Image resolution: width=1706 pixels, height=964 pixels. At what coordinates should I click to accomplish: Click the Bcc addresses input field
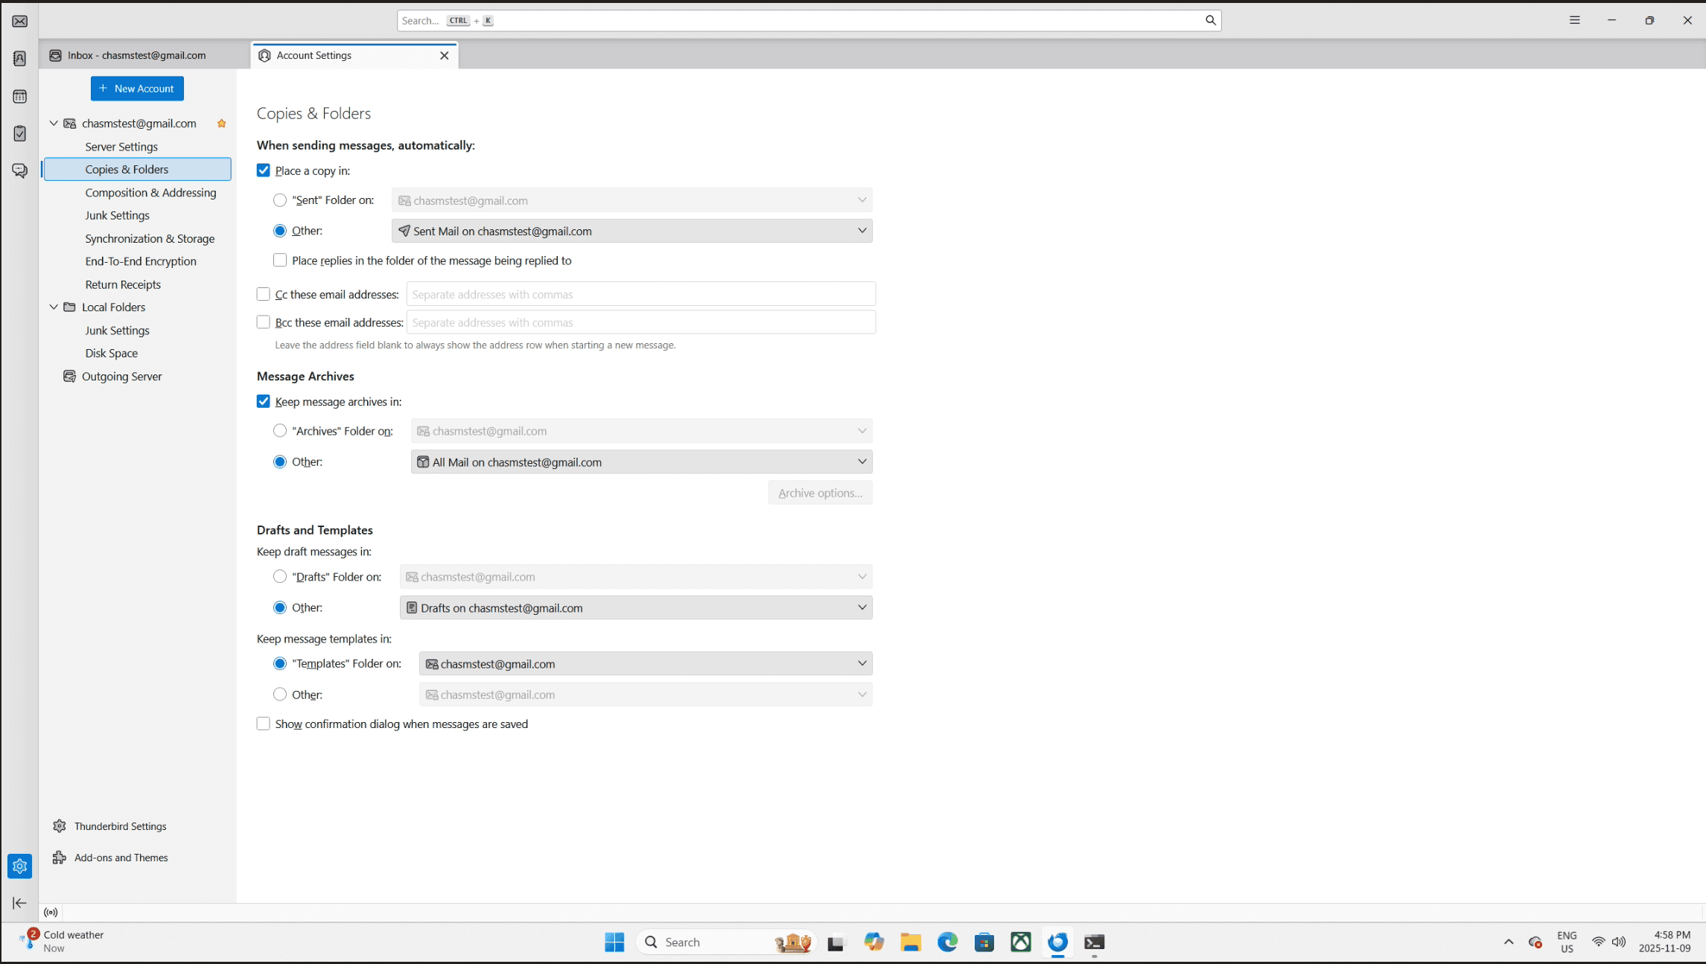(640, 322)
